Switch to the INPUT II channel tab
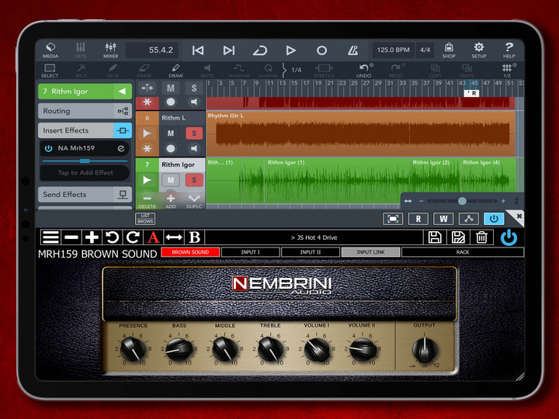 [x=310, y=252]
